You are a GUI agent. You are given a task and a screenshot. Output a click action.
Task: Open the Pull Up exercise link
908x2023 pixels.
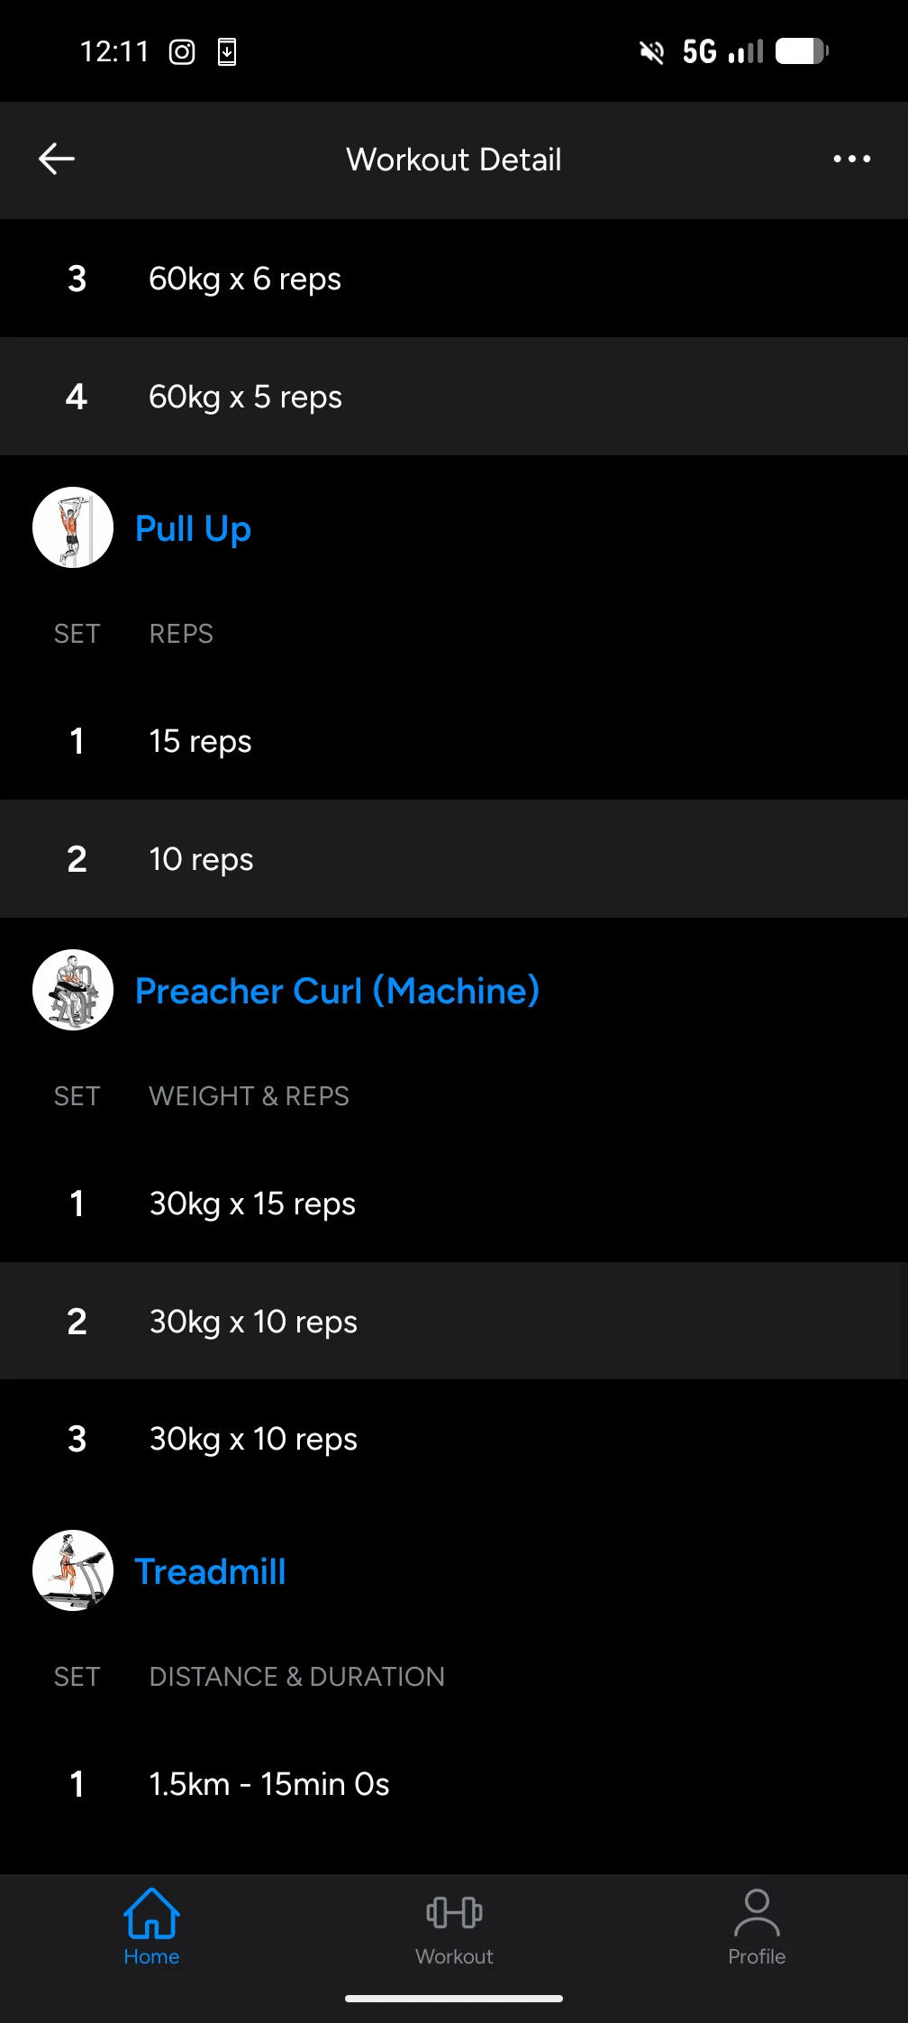(x=193, y=528)
